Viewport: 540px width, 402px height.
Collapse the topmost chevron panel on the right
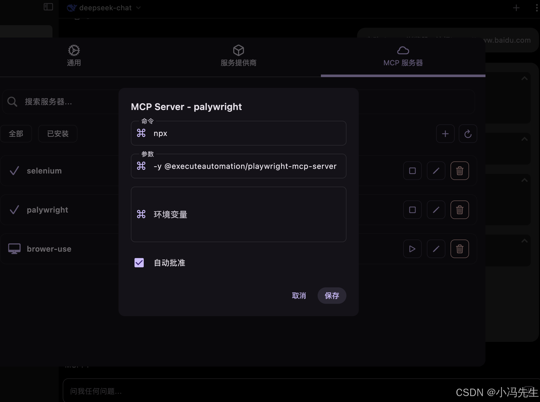[524, 78]
